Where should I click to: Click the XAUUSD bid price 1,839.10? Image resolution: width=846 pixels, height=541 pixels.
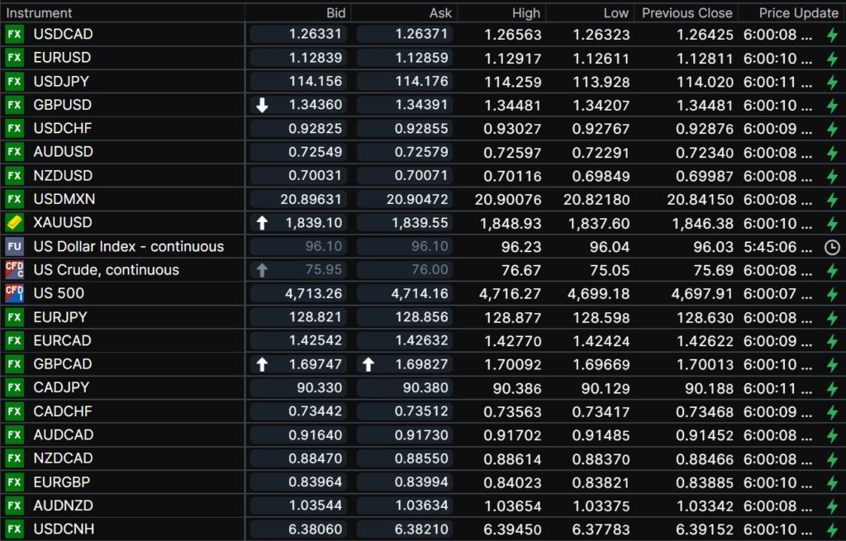click(313, 223)
